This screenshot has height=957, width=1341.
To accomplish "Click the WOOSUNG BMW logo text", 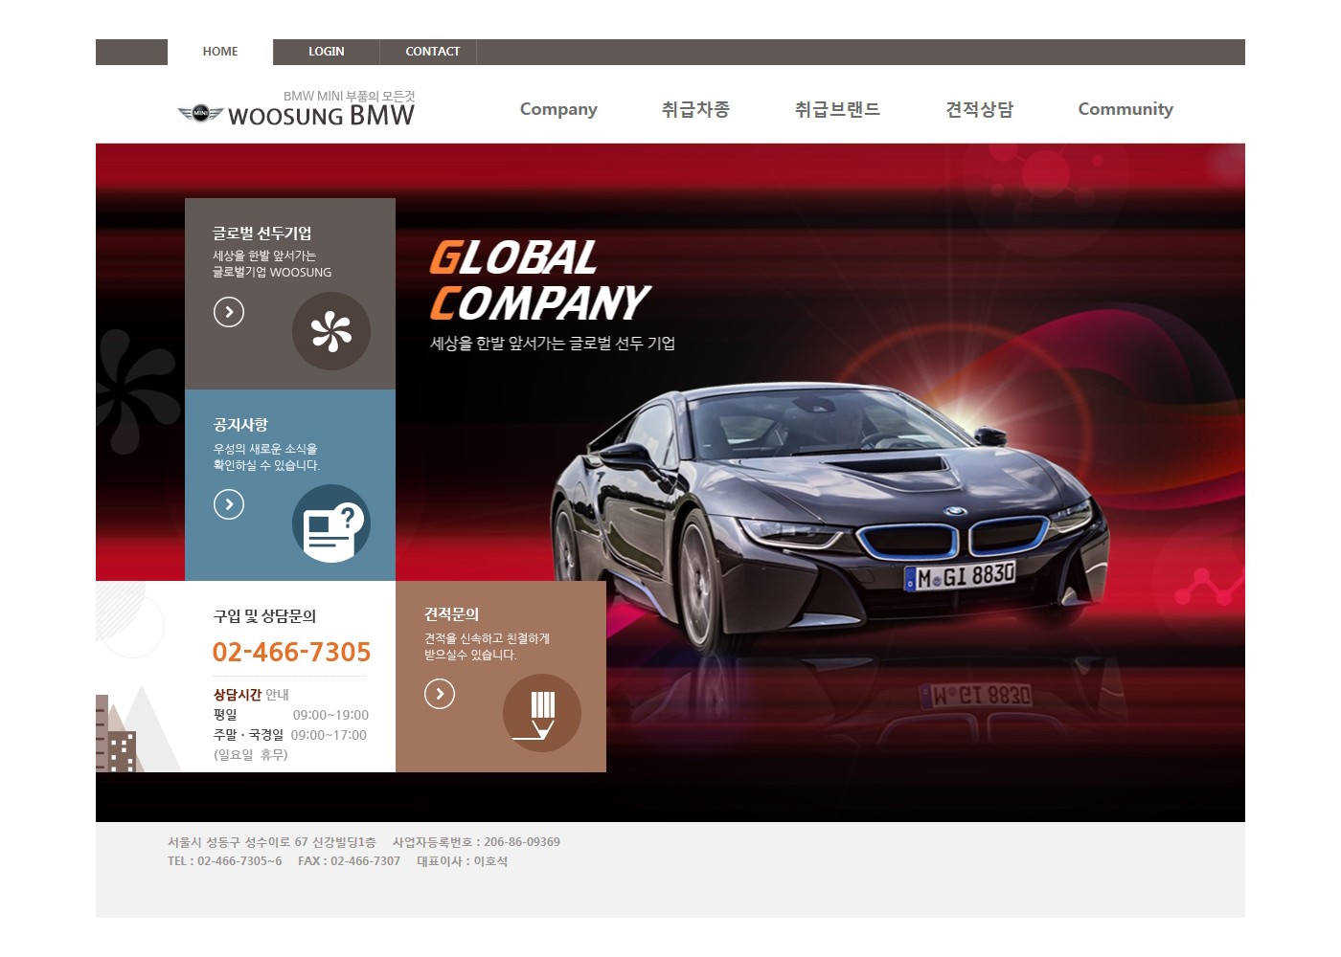I will [x=321, y=117].
